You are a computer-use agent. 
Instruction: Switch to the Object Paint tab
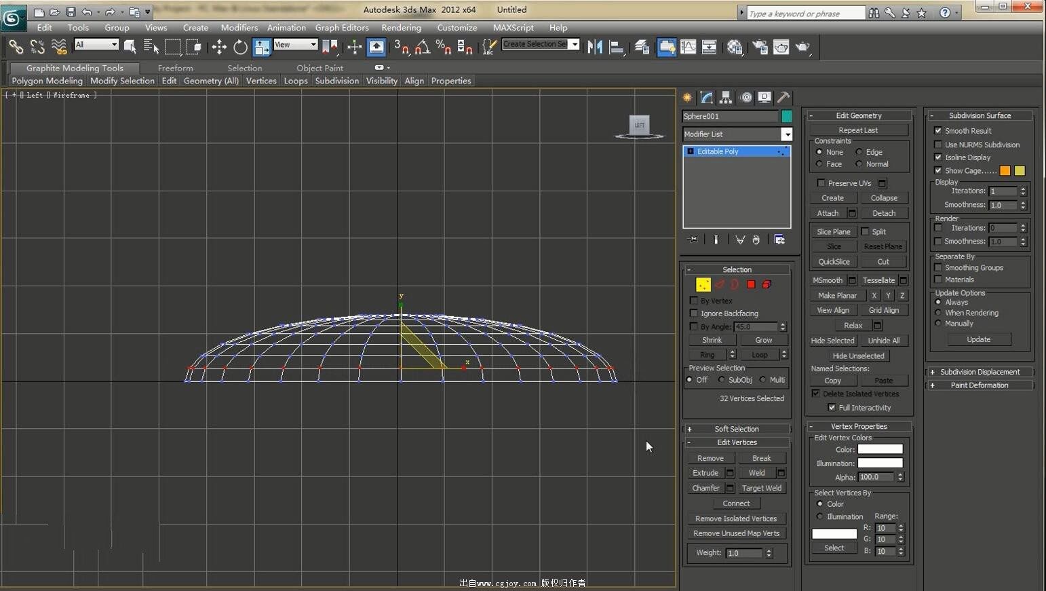pyautogui.click(x=319, y=68)
